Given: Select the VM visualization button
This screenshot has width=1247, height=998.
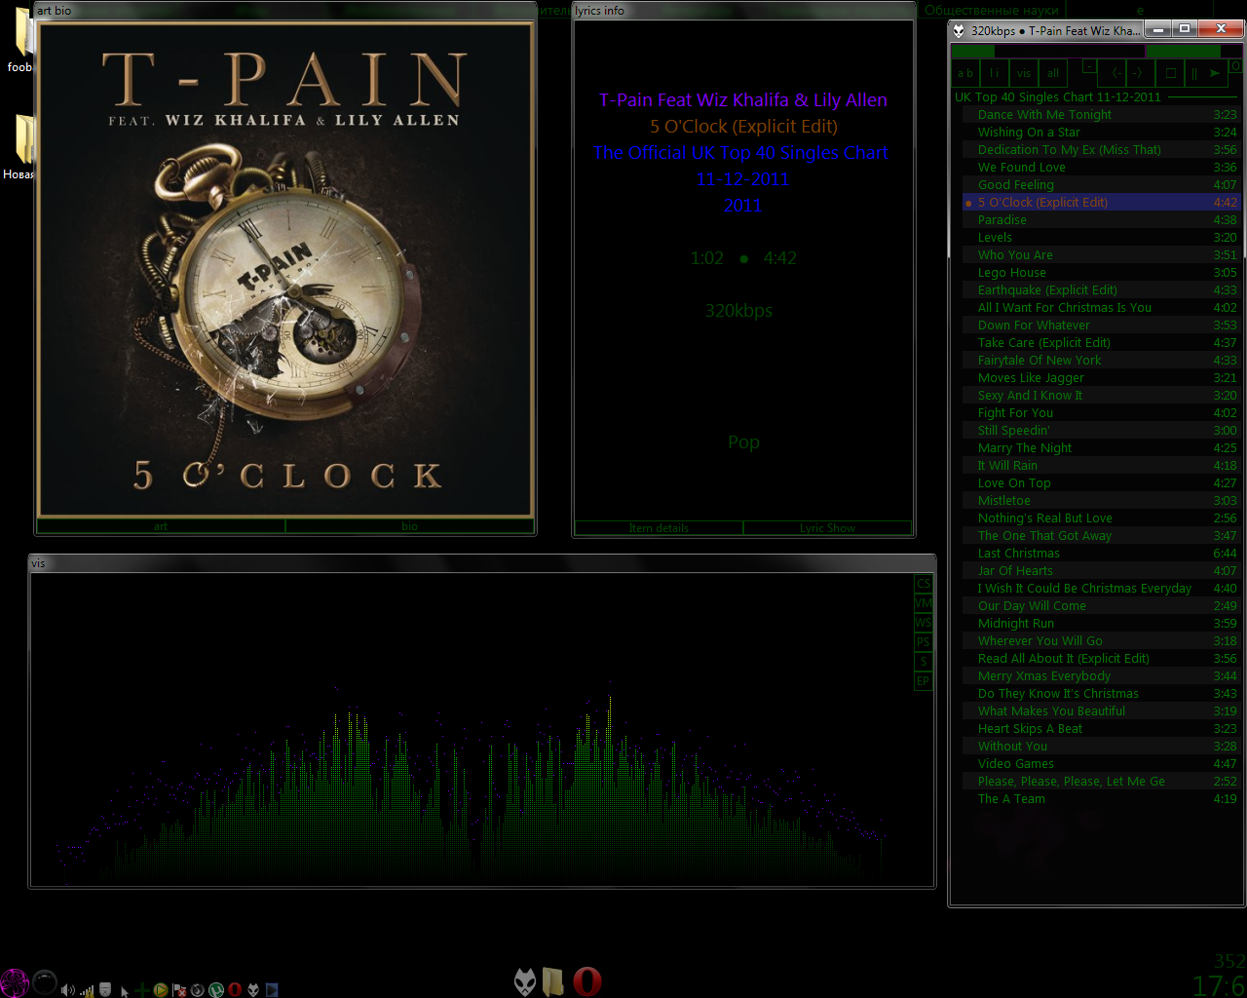Looking at the screenshot, I should (x=924, y=603).
